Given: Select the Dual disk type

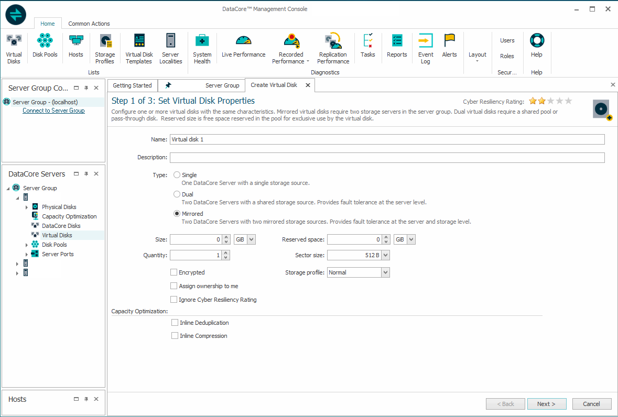Looking at the screenshot, I should tap(177, 194).
